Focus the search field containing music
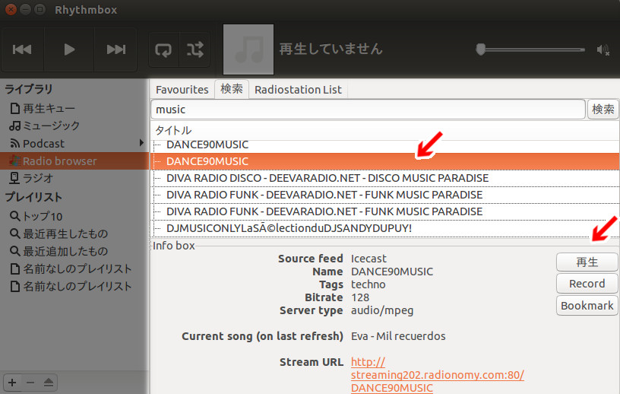620x394 pixels. coord(368,110)
